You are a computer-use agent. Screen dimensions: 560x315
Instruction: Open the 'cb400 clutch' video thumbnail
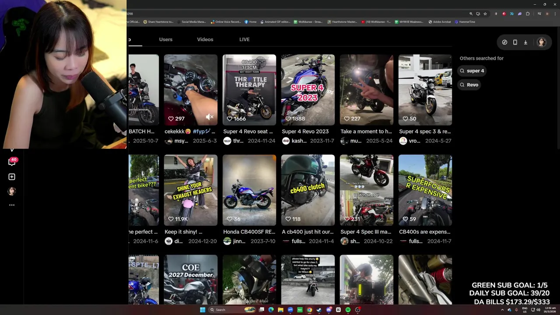308,190
